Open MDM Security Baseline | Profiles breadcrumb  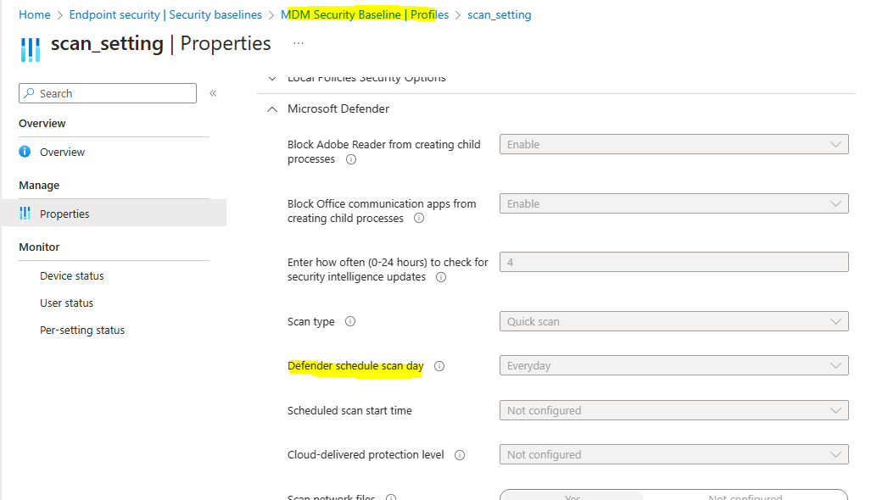pos(365,14)
